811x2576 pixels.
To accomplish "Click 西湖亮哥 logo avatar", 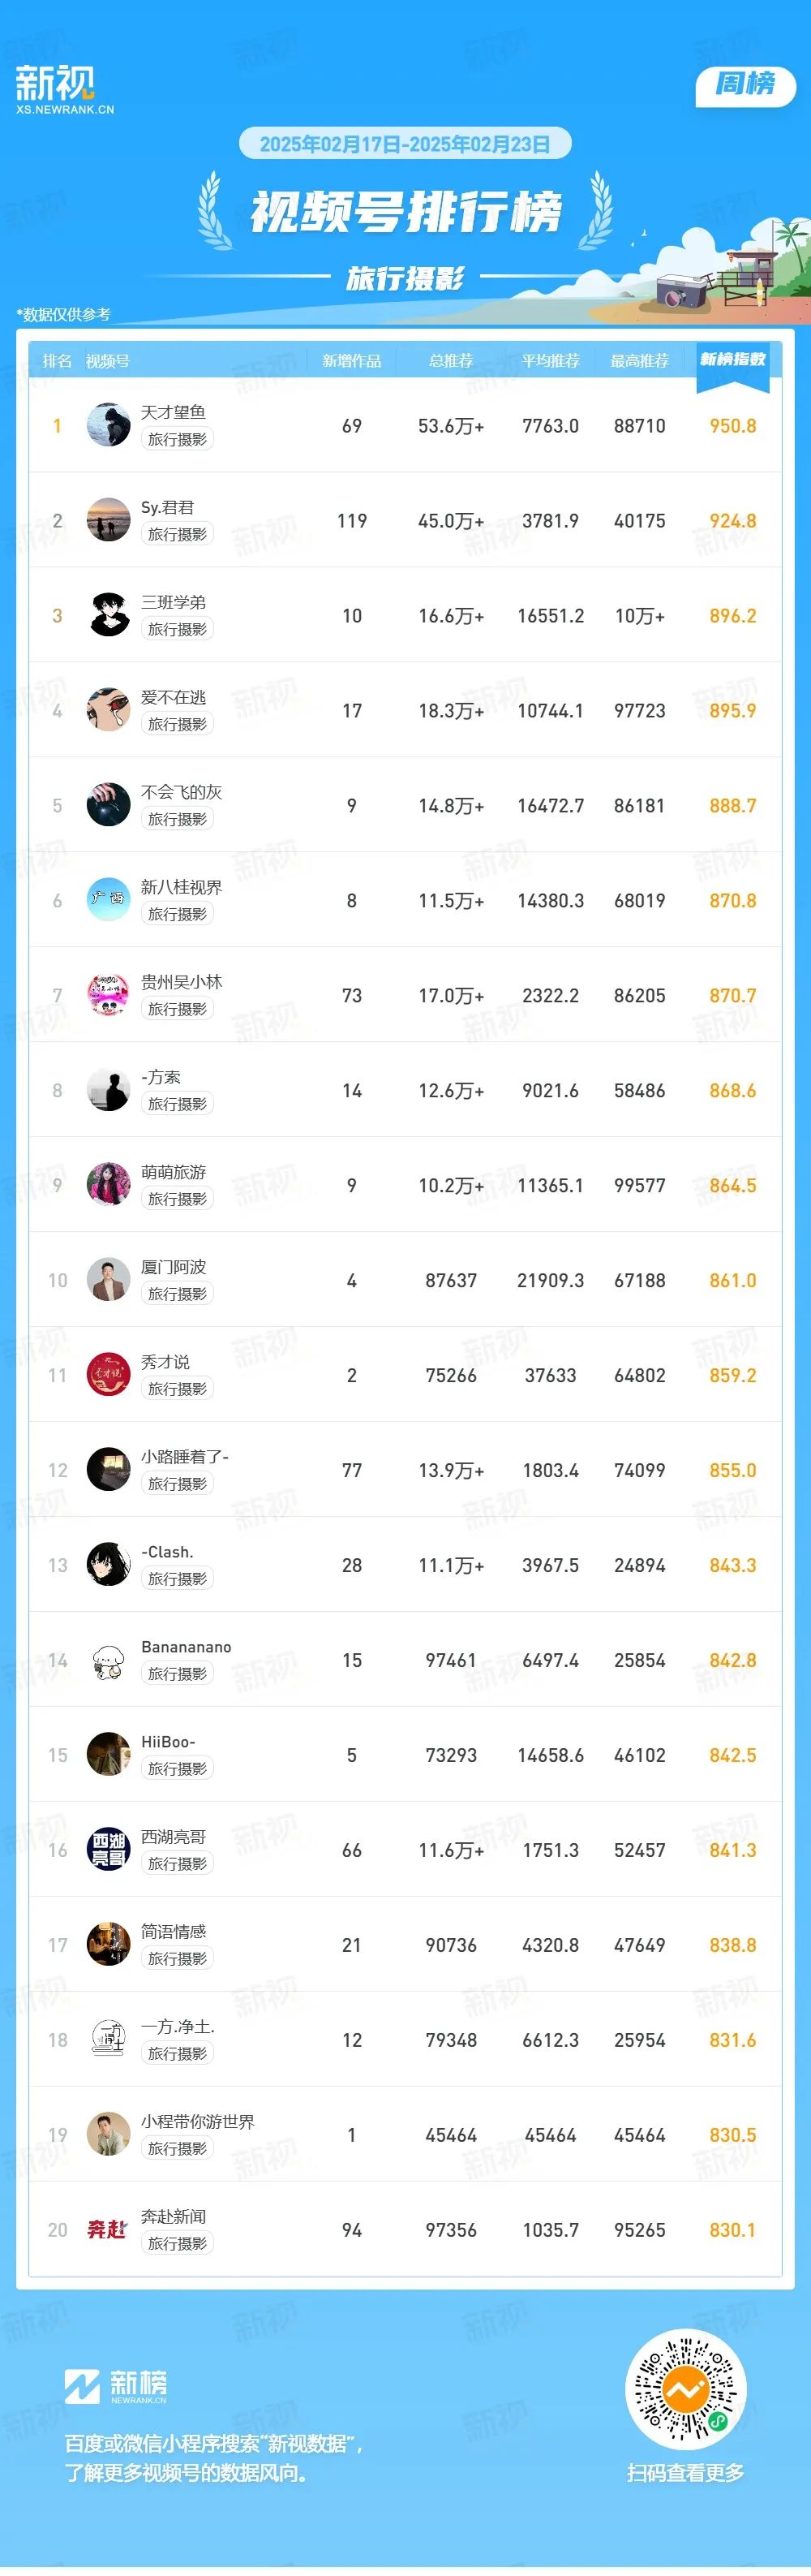I will coord(109,1850).
